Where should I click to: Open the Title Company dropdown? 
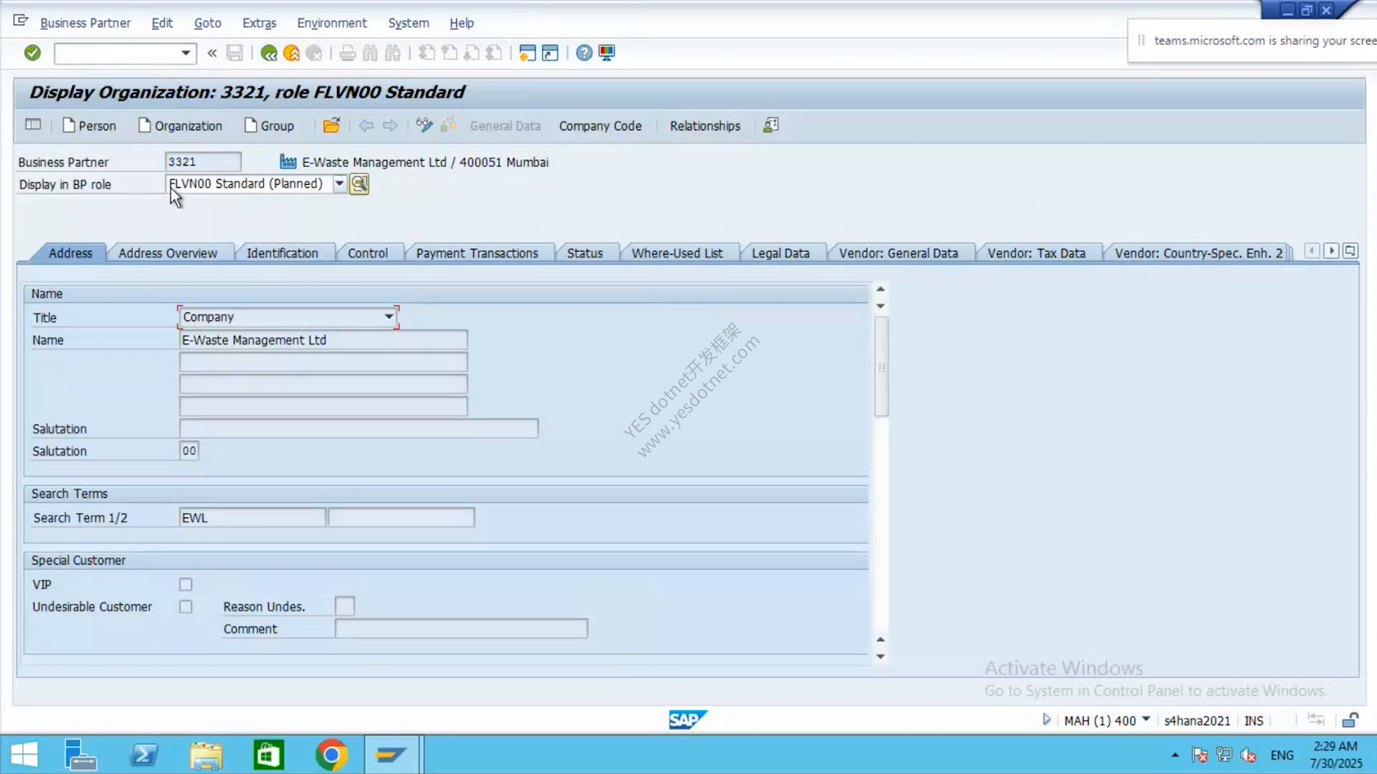[x=389, y=317]
